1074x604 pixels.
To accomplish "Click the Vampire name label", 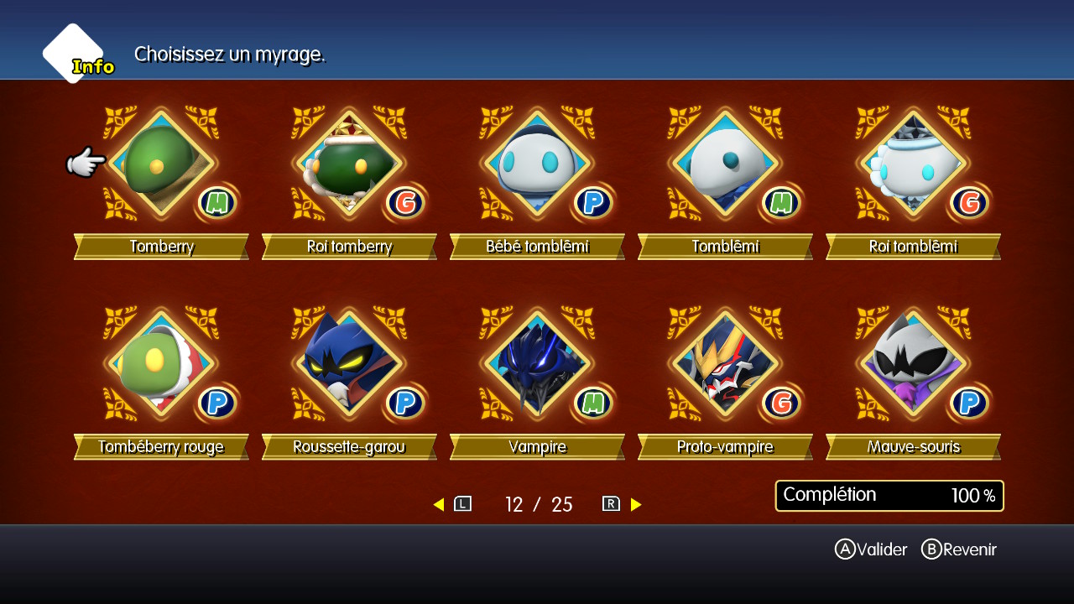I will [537, 447].
